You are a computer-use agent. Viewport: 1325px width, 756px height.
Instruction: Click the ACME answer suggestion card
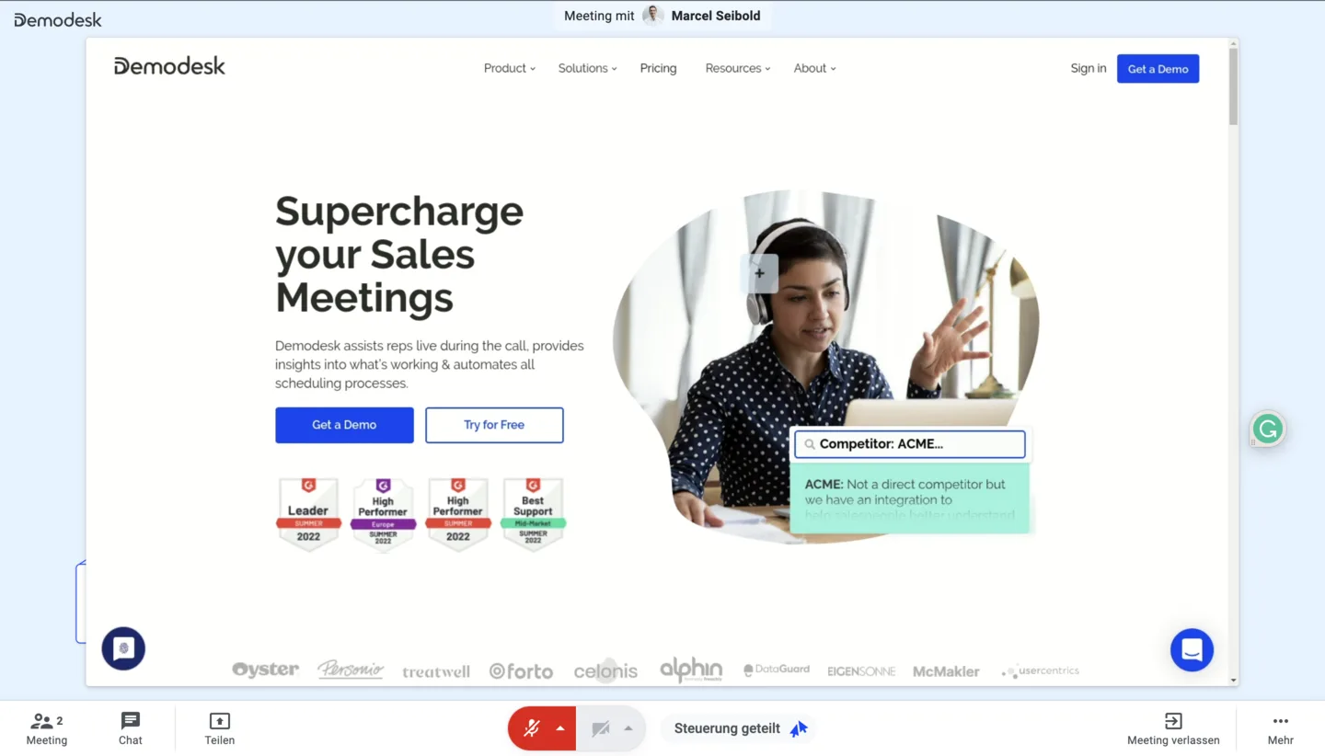(x=909, y=498)
